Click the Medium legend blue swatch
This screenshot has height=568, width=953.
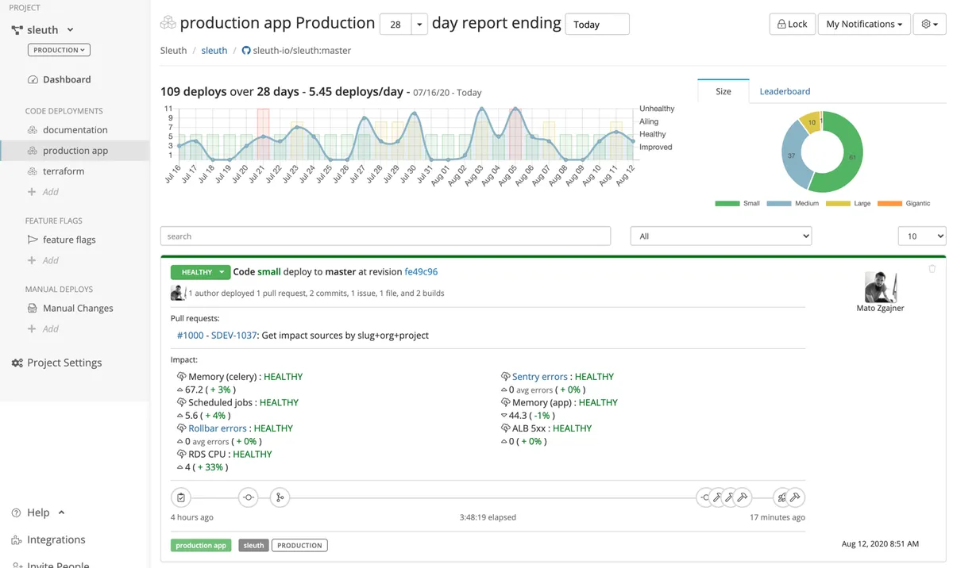coord(779,204)
